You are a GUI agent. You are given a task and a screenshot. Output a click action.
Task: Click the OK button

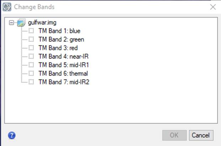(174, 135)
